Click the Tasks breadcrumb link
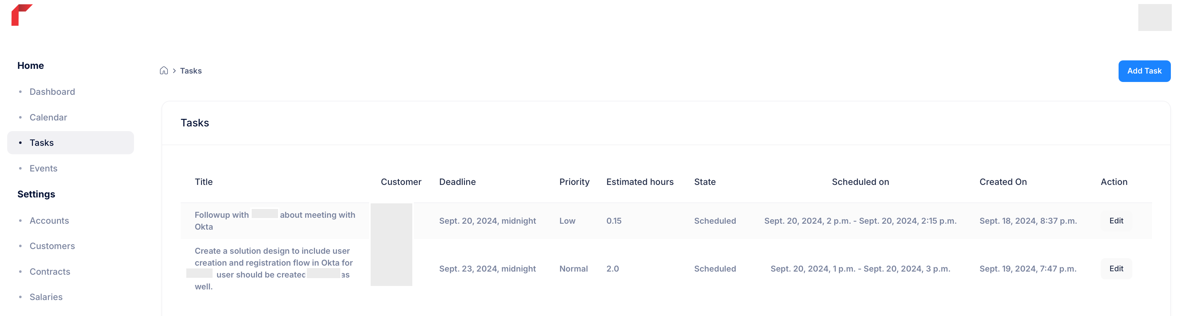Image resolution: width=1179 pixels, height=316 pixels. (191, 71)
